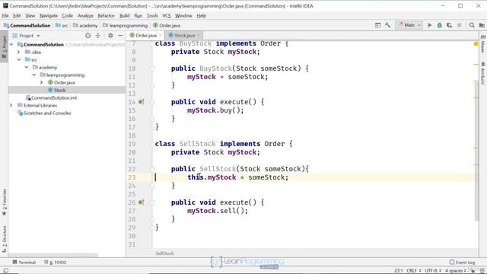Open the Ant Build side tool window
The image size is (487, 274).
coord(482,73)
